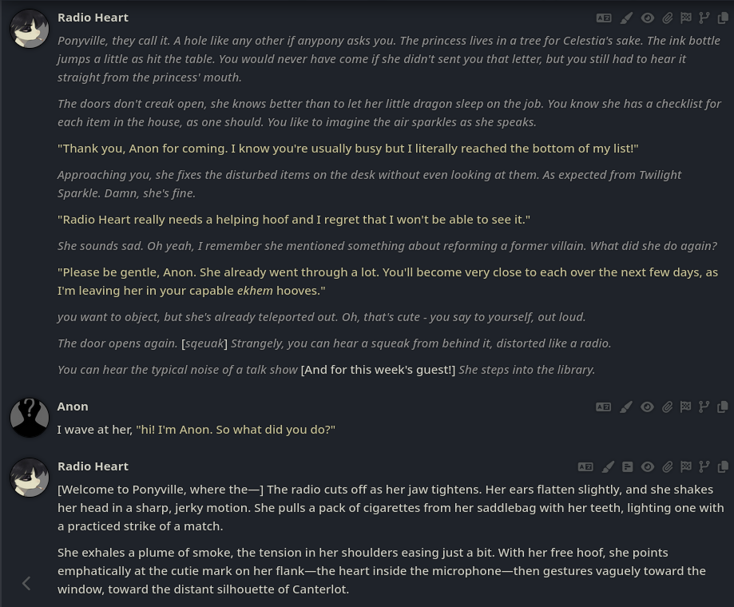
Task: Toggle eye visibility on first Radio Heart message
Action: tap(648, 18)
